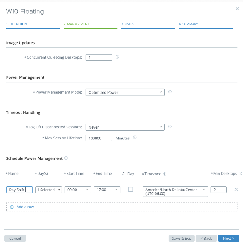This screenshot has height=252, width=243.
Task: Change the Start Time dropdown value
Action: [x=78, y=190]
